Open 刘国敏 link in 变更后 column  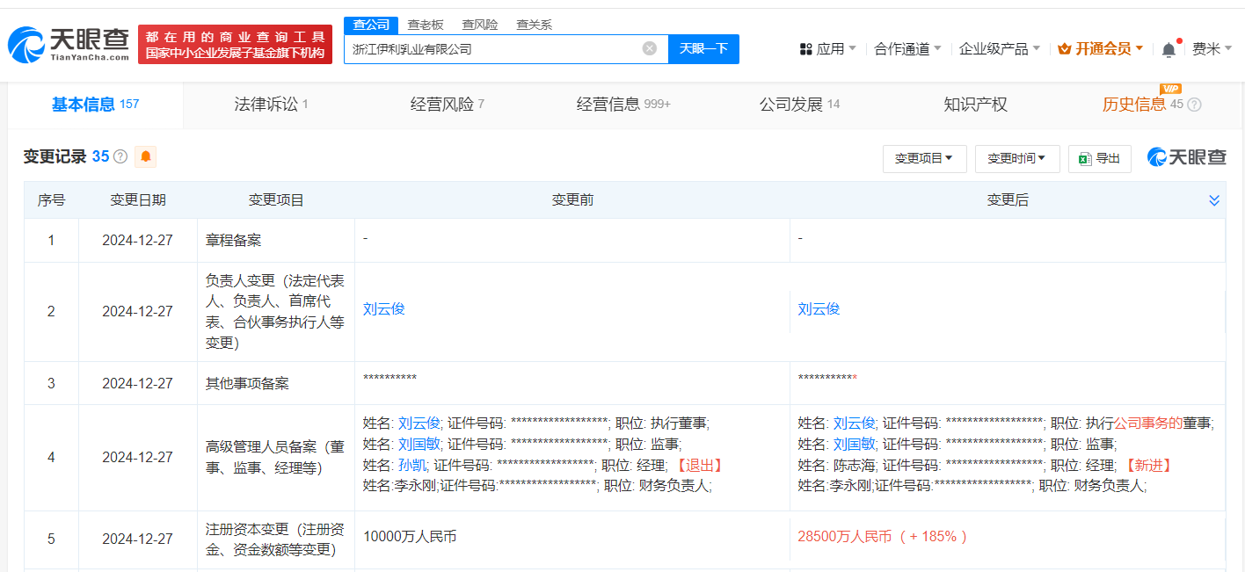pos(854,444)
